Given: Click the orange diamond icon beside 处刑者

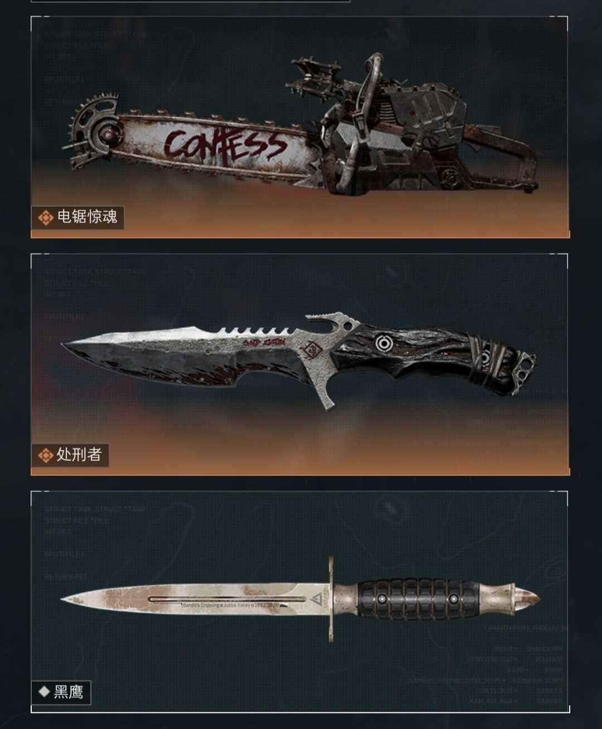Looking at the screenshot, I should (45, 455).
